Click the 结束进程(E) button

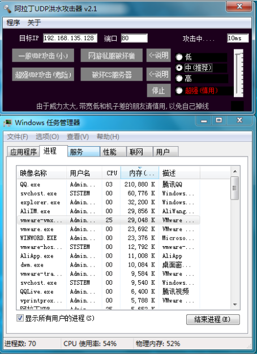pyautogui.click(x=213, y=319)
